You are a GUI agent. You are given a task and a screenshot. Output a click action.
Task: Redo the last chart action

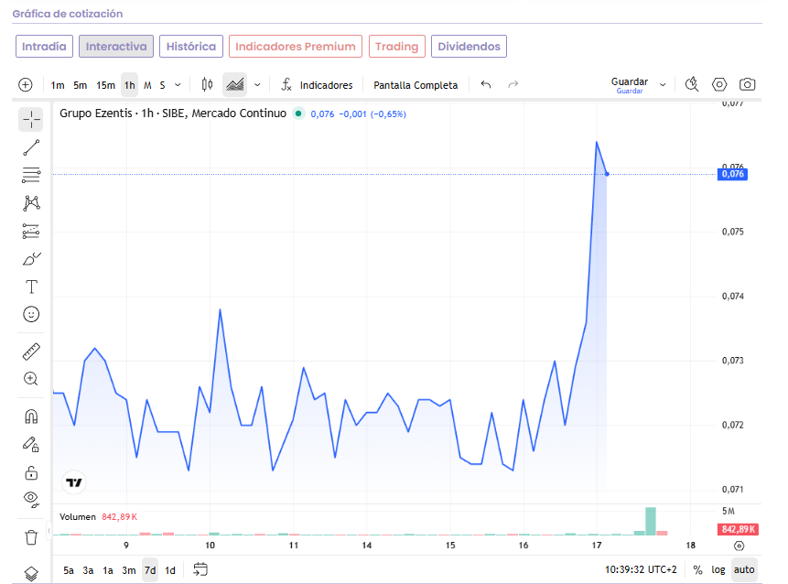[513, 85]
